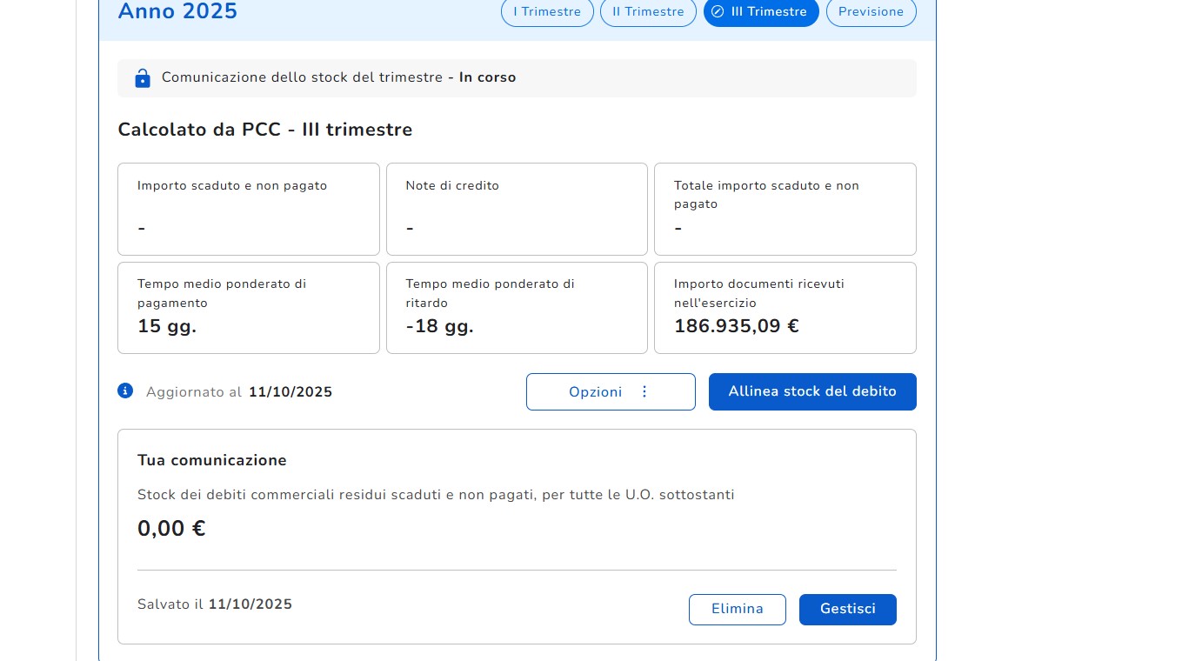The height and width of the screenshot is (661, 1182).
Task: Click the Anno 2025 heading
Action: click(x=177, y=12)
